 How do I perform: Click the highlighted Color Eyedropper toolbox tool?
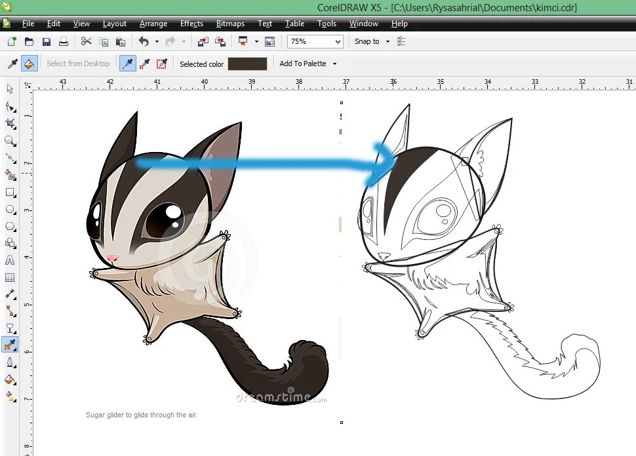(10, 345)
